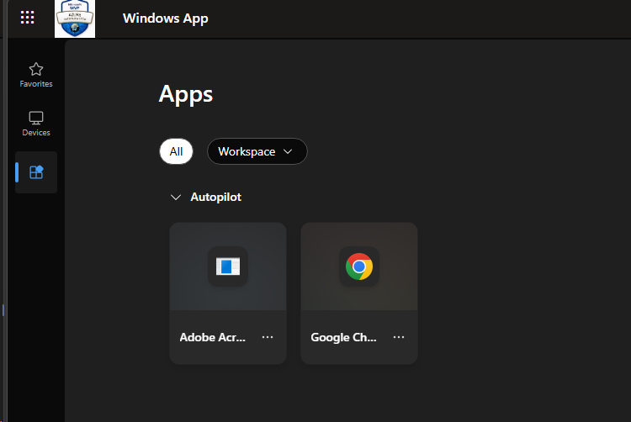Click the Apps page heading
The height and width of the screenshot is (422, 631).
click(186, 94)
